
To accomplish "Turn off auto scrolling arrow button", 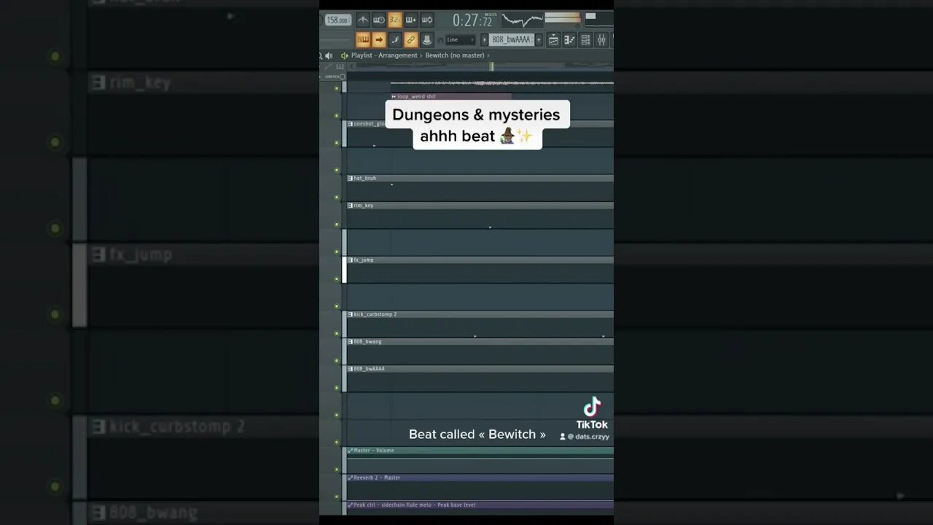I will (x=379, y=40).
